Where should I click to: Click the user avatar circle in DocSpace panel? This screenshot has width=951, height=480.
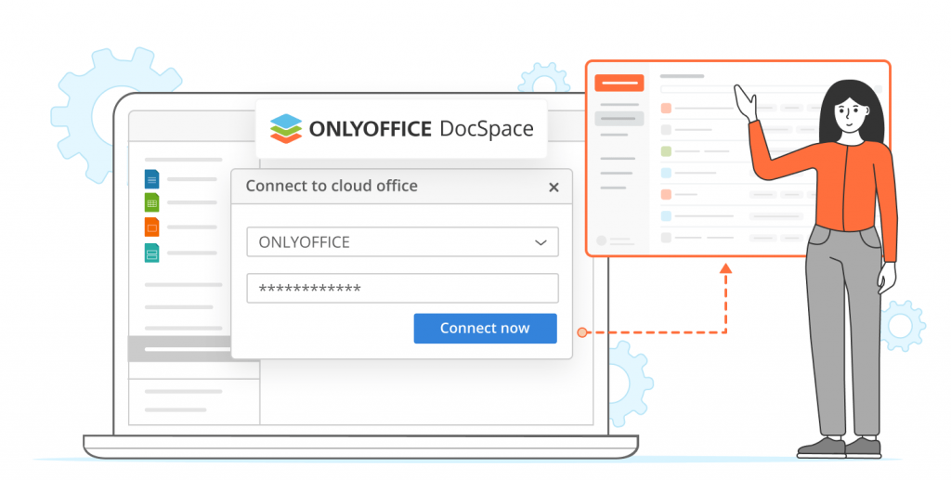(601, 240)
